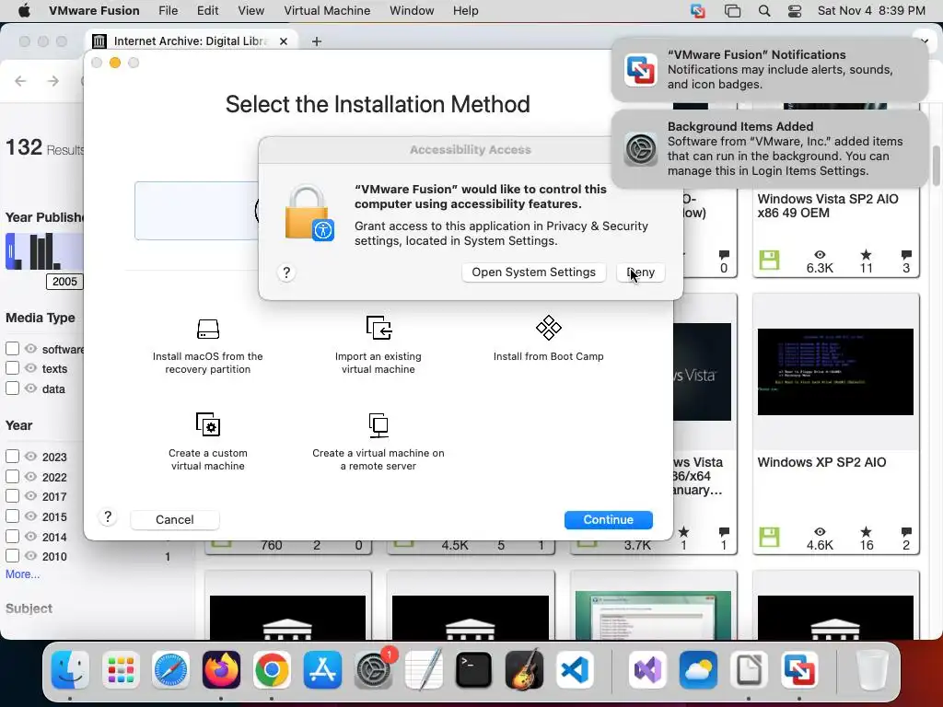The width and height of the screenshot is (943, 707).
Task: Toggle the eye icon next to texts
Action: (30, 368)
